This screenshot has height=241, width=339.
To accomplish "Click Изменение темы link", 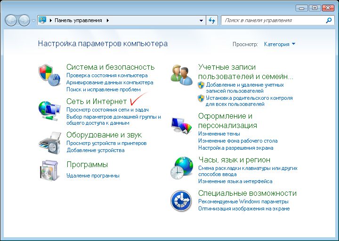I will click(219, 134).
